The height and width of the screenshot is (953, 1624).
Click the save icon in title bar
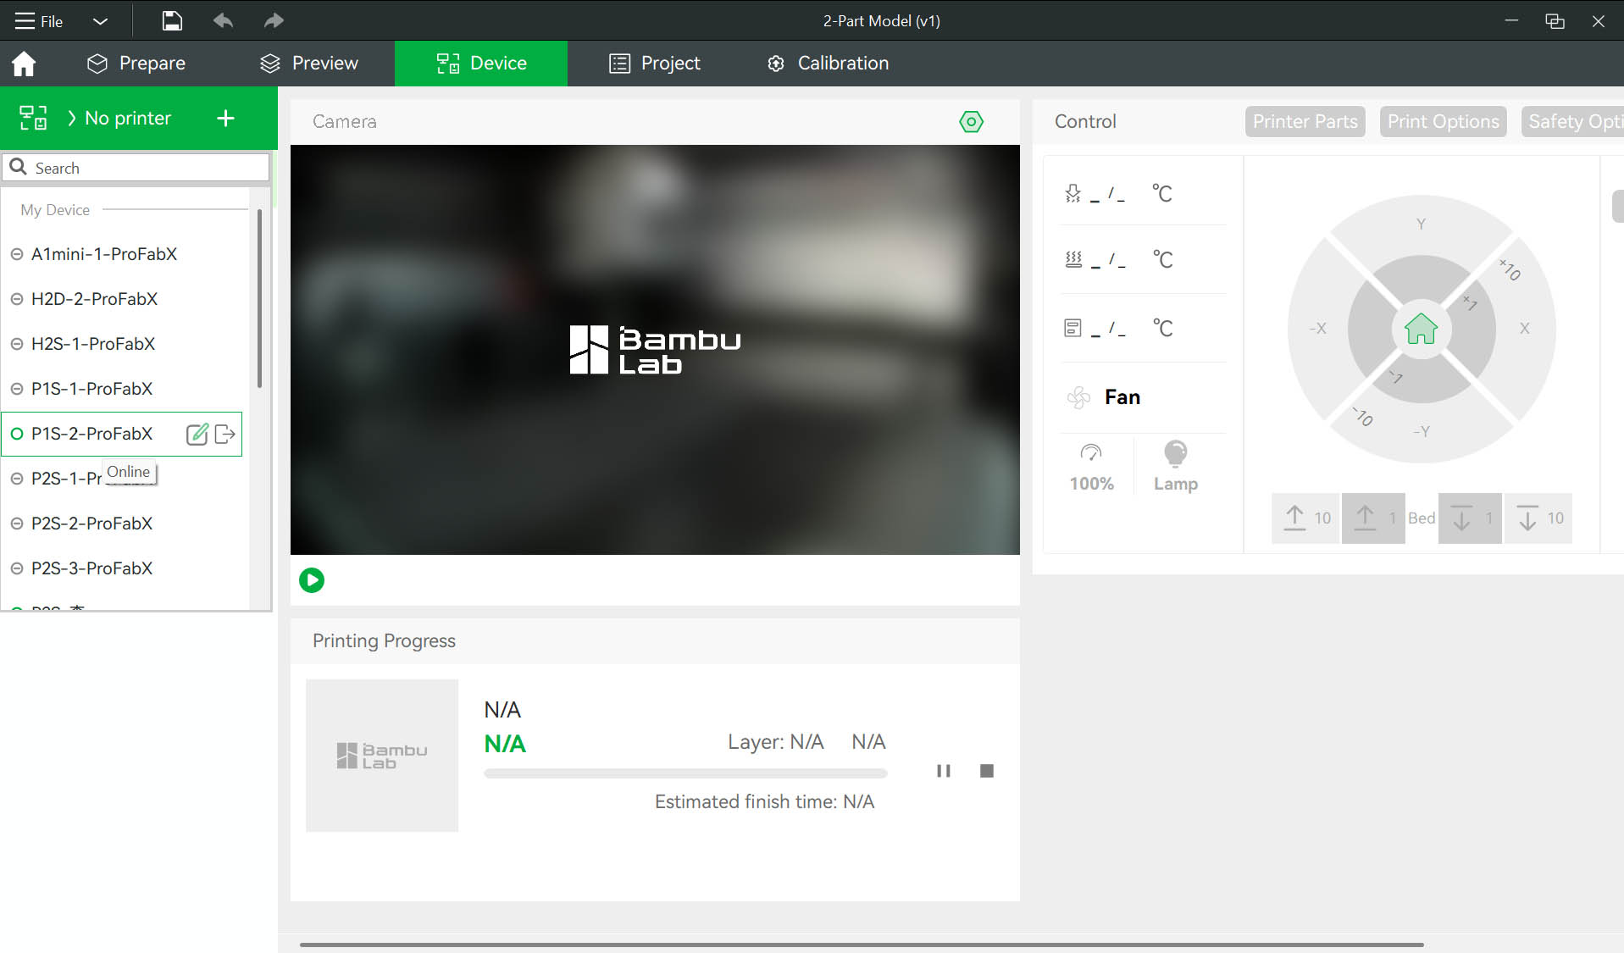tap(172, 20)
